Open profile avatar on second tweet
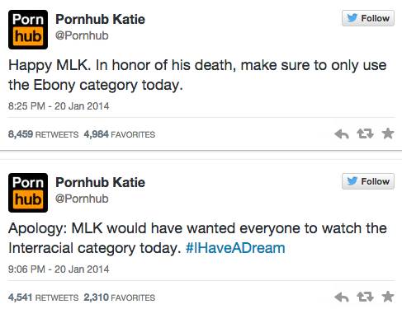The width and height of the screenshot is (402, 309). [28, 193]
